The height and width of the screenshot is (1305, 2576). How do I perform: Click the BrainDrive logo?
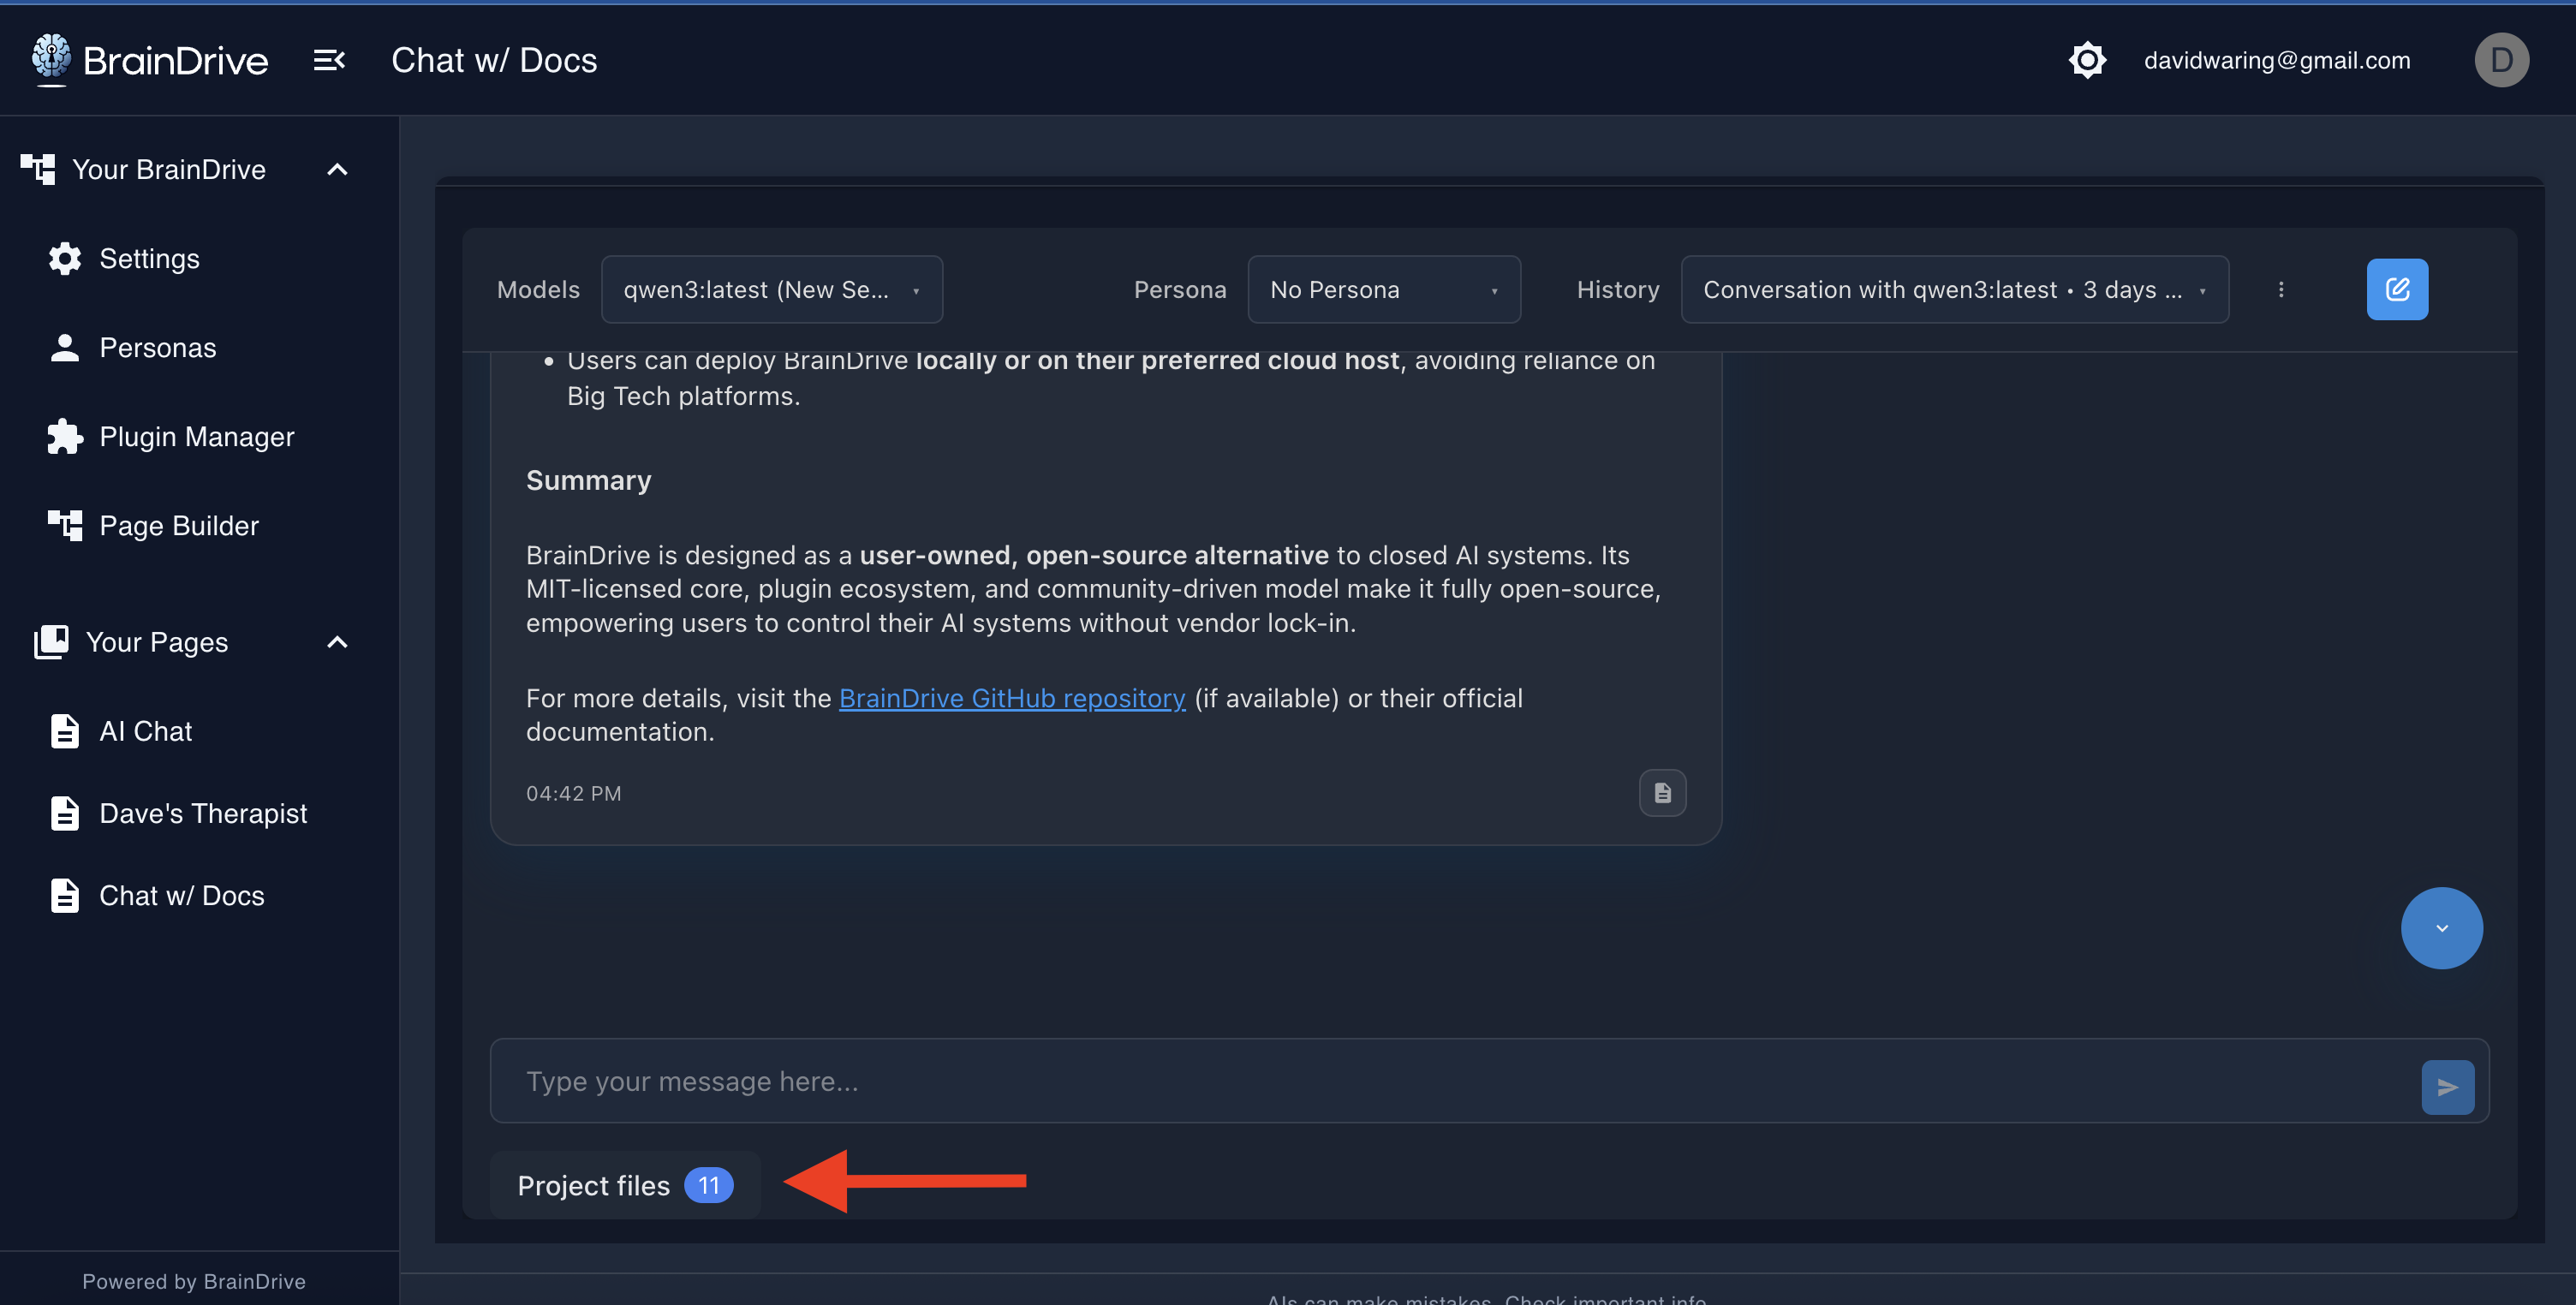(150, 60)
